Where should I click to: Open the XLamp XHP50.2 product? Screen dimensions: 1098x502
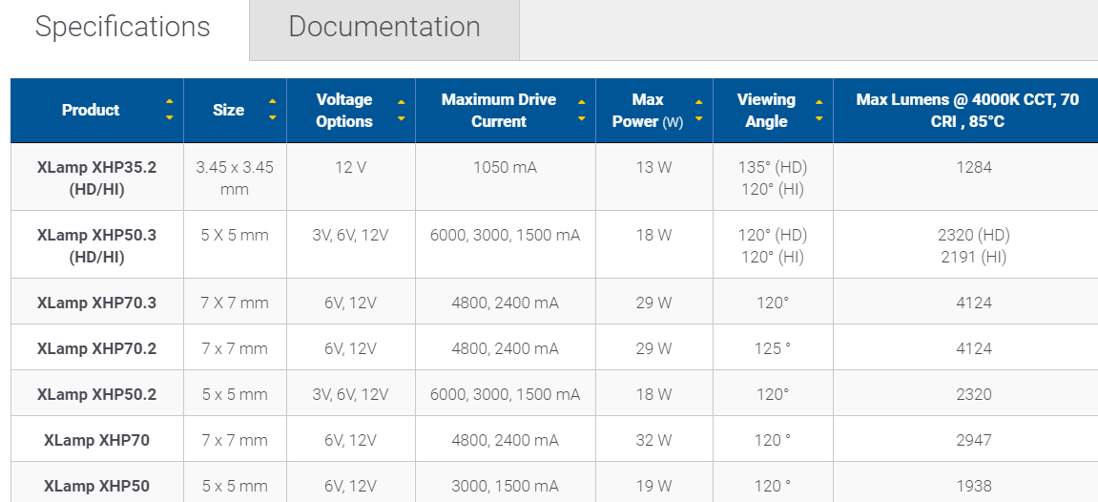[x=96, y=394]
